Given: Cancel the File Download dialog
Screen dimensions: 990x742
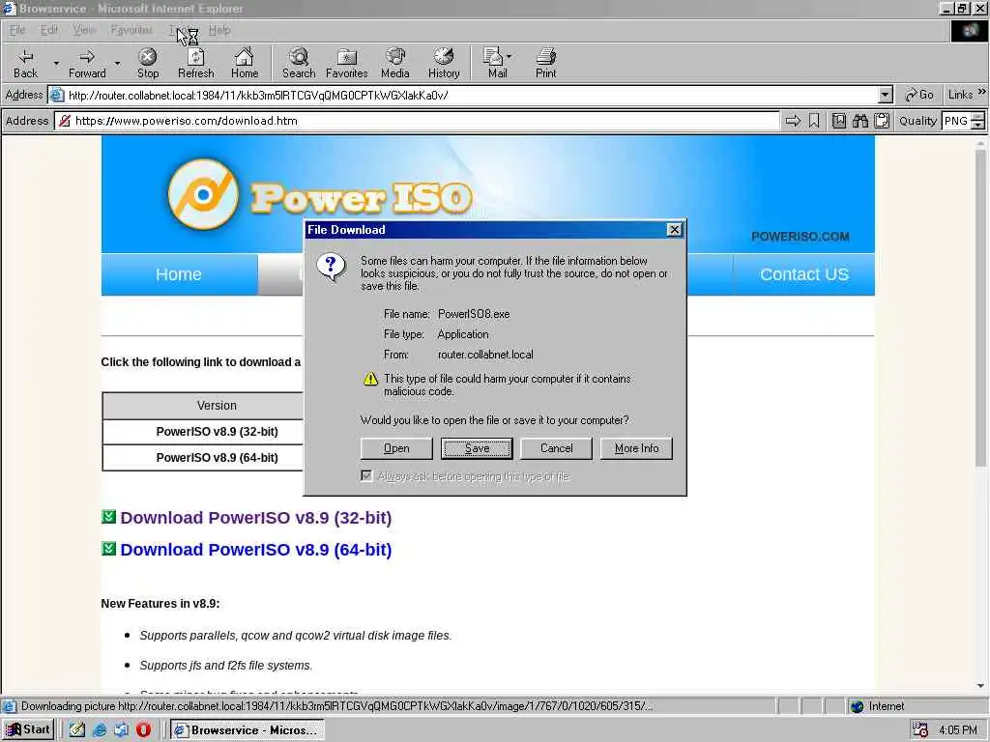Looking at the screenshot, I should click(556, 448).
